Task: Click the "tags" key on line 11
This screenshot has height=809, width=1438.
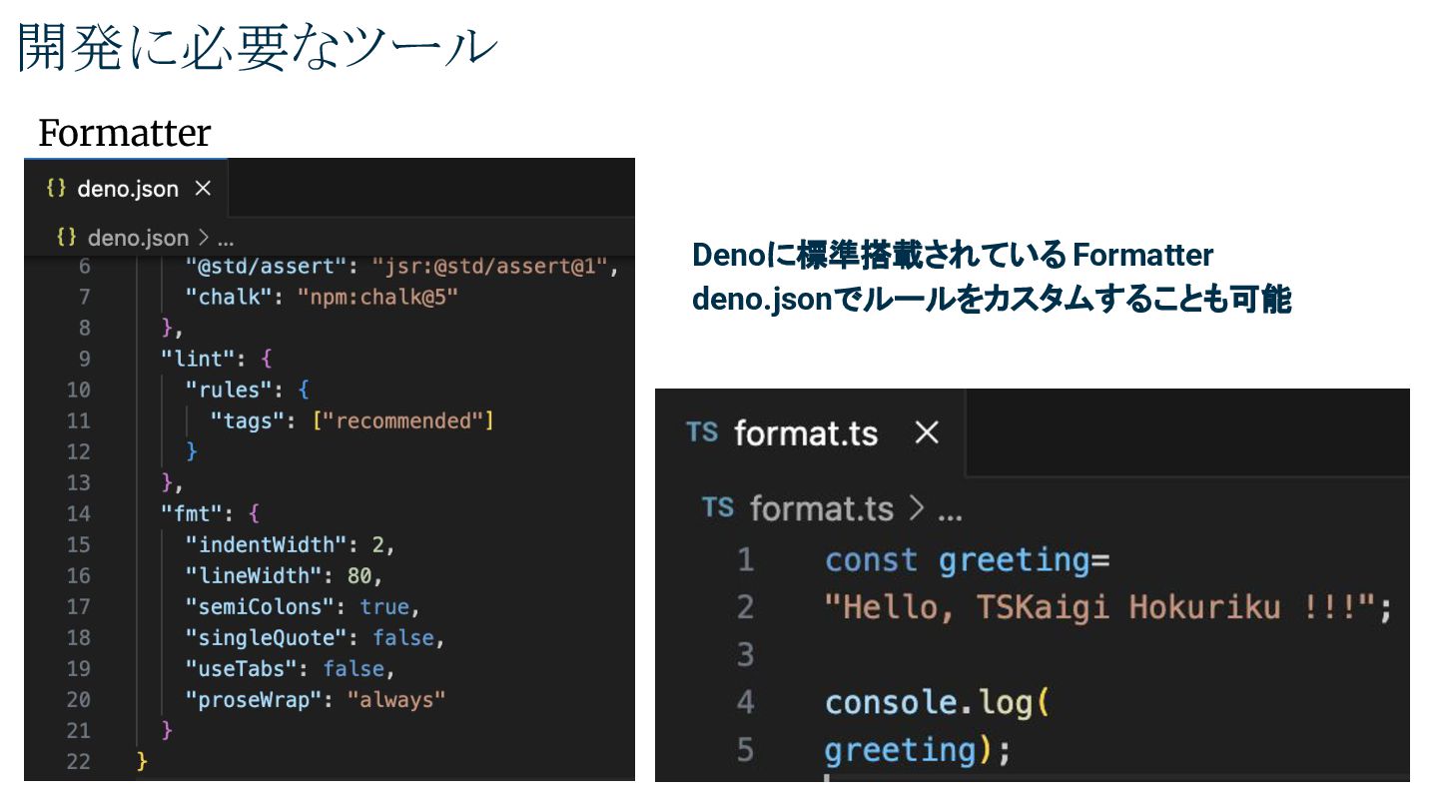Action: tap(246, 420)
